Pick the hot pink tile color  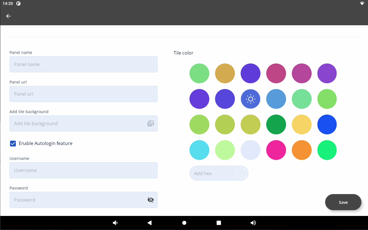point(276,150)
